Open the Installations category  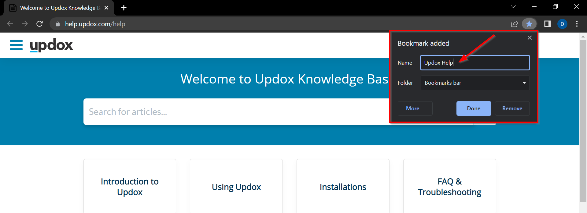[x=343, y=186]
